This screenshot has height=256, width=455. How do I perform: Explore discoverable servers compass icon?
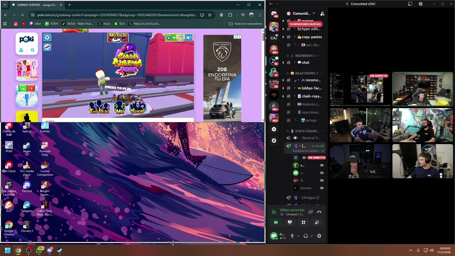[x=274, y=141]
